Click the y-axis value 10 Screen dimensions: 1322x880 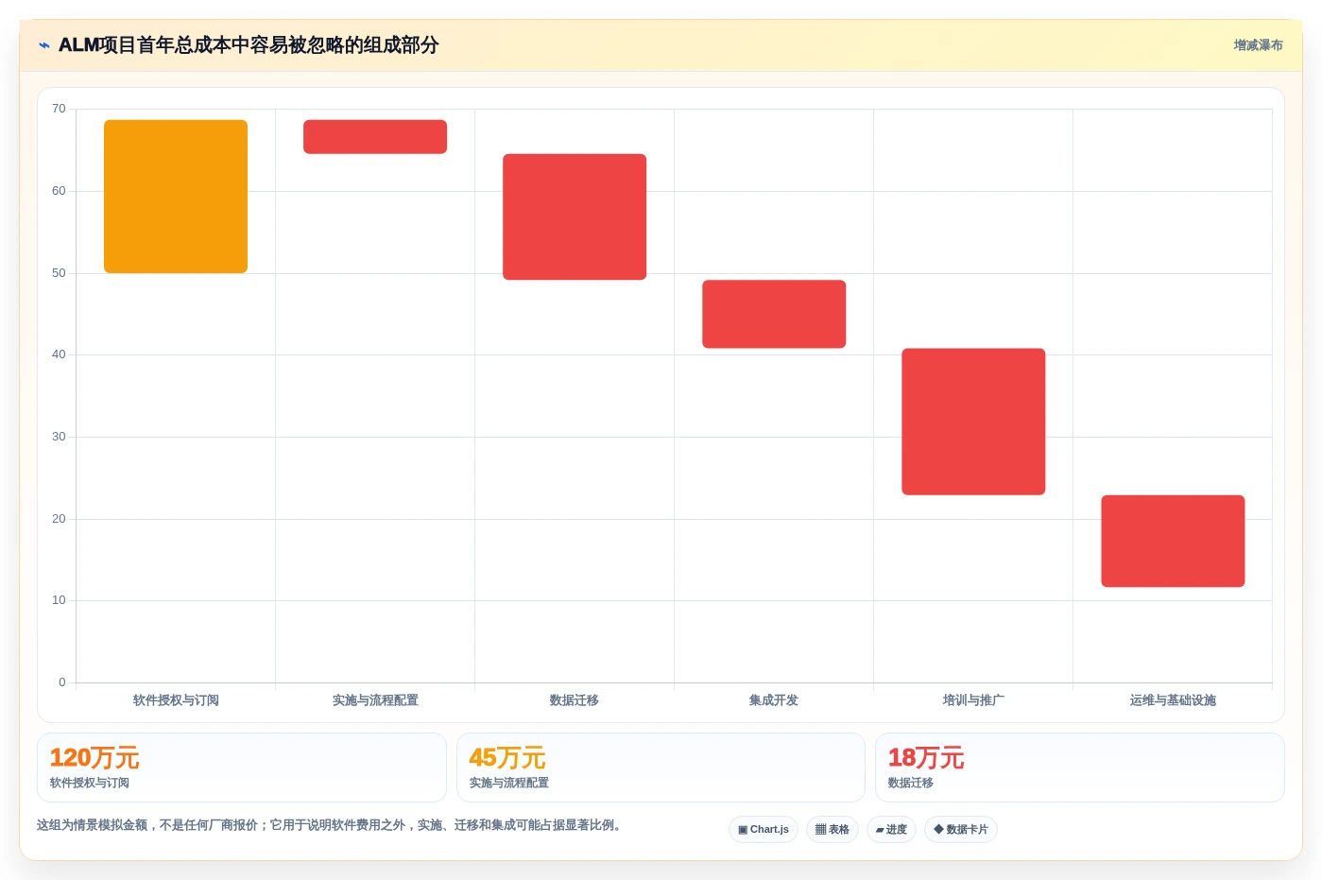(59, 600)
